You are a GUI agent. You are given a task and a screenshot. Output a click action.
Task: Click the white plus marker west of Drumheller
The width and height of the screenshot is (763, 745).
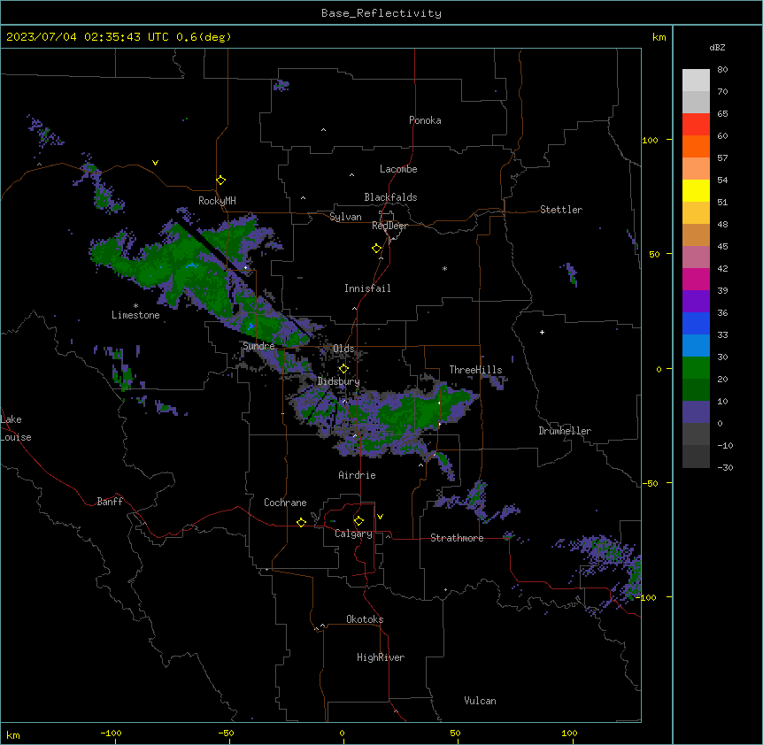(542, 332)
